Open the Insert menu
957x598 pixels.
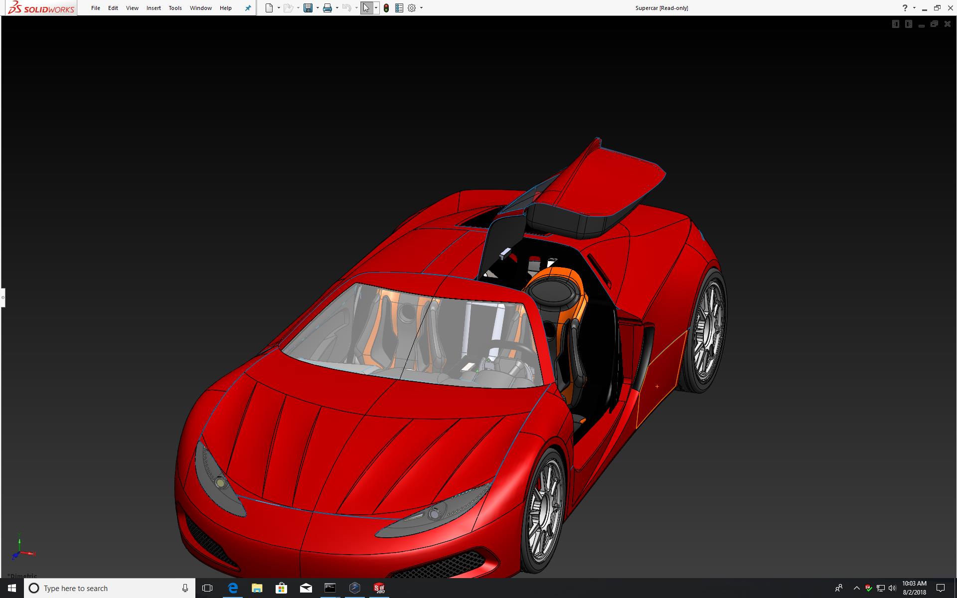pyautogui.click(x=154, y=8)
